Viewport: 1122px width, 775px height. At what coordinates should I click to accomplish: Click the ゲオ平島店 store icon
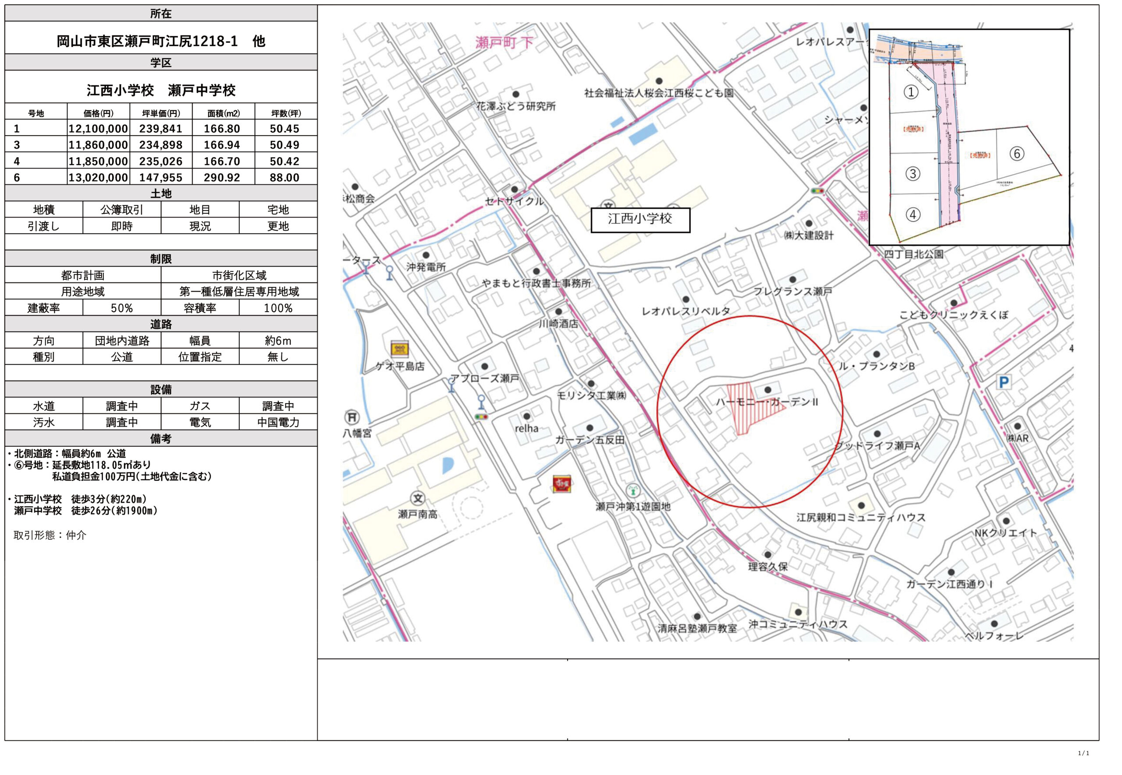(x=399, y=349)
